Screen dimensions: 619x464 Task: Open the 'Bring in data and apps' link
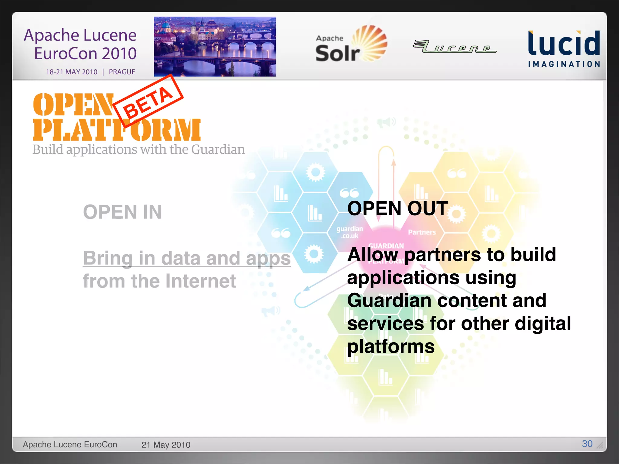[x=187, y=258]
